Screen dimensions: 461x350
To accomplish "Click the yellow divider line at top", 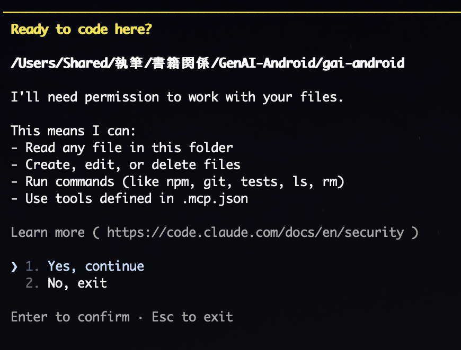I will (x=230, y=12).
